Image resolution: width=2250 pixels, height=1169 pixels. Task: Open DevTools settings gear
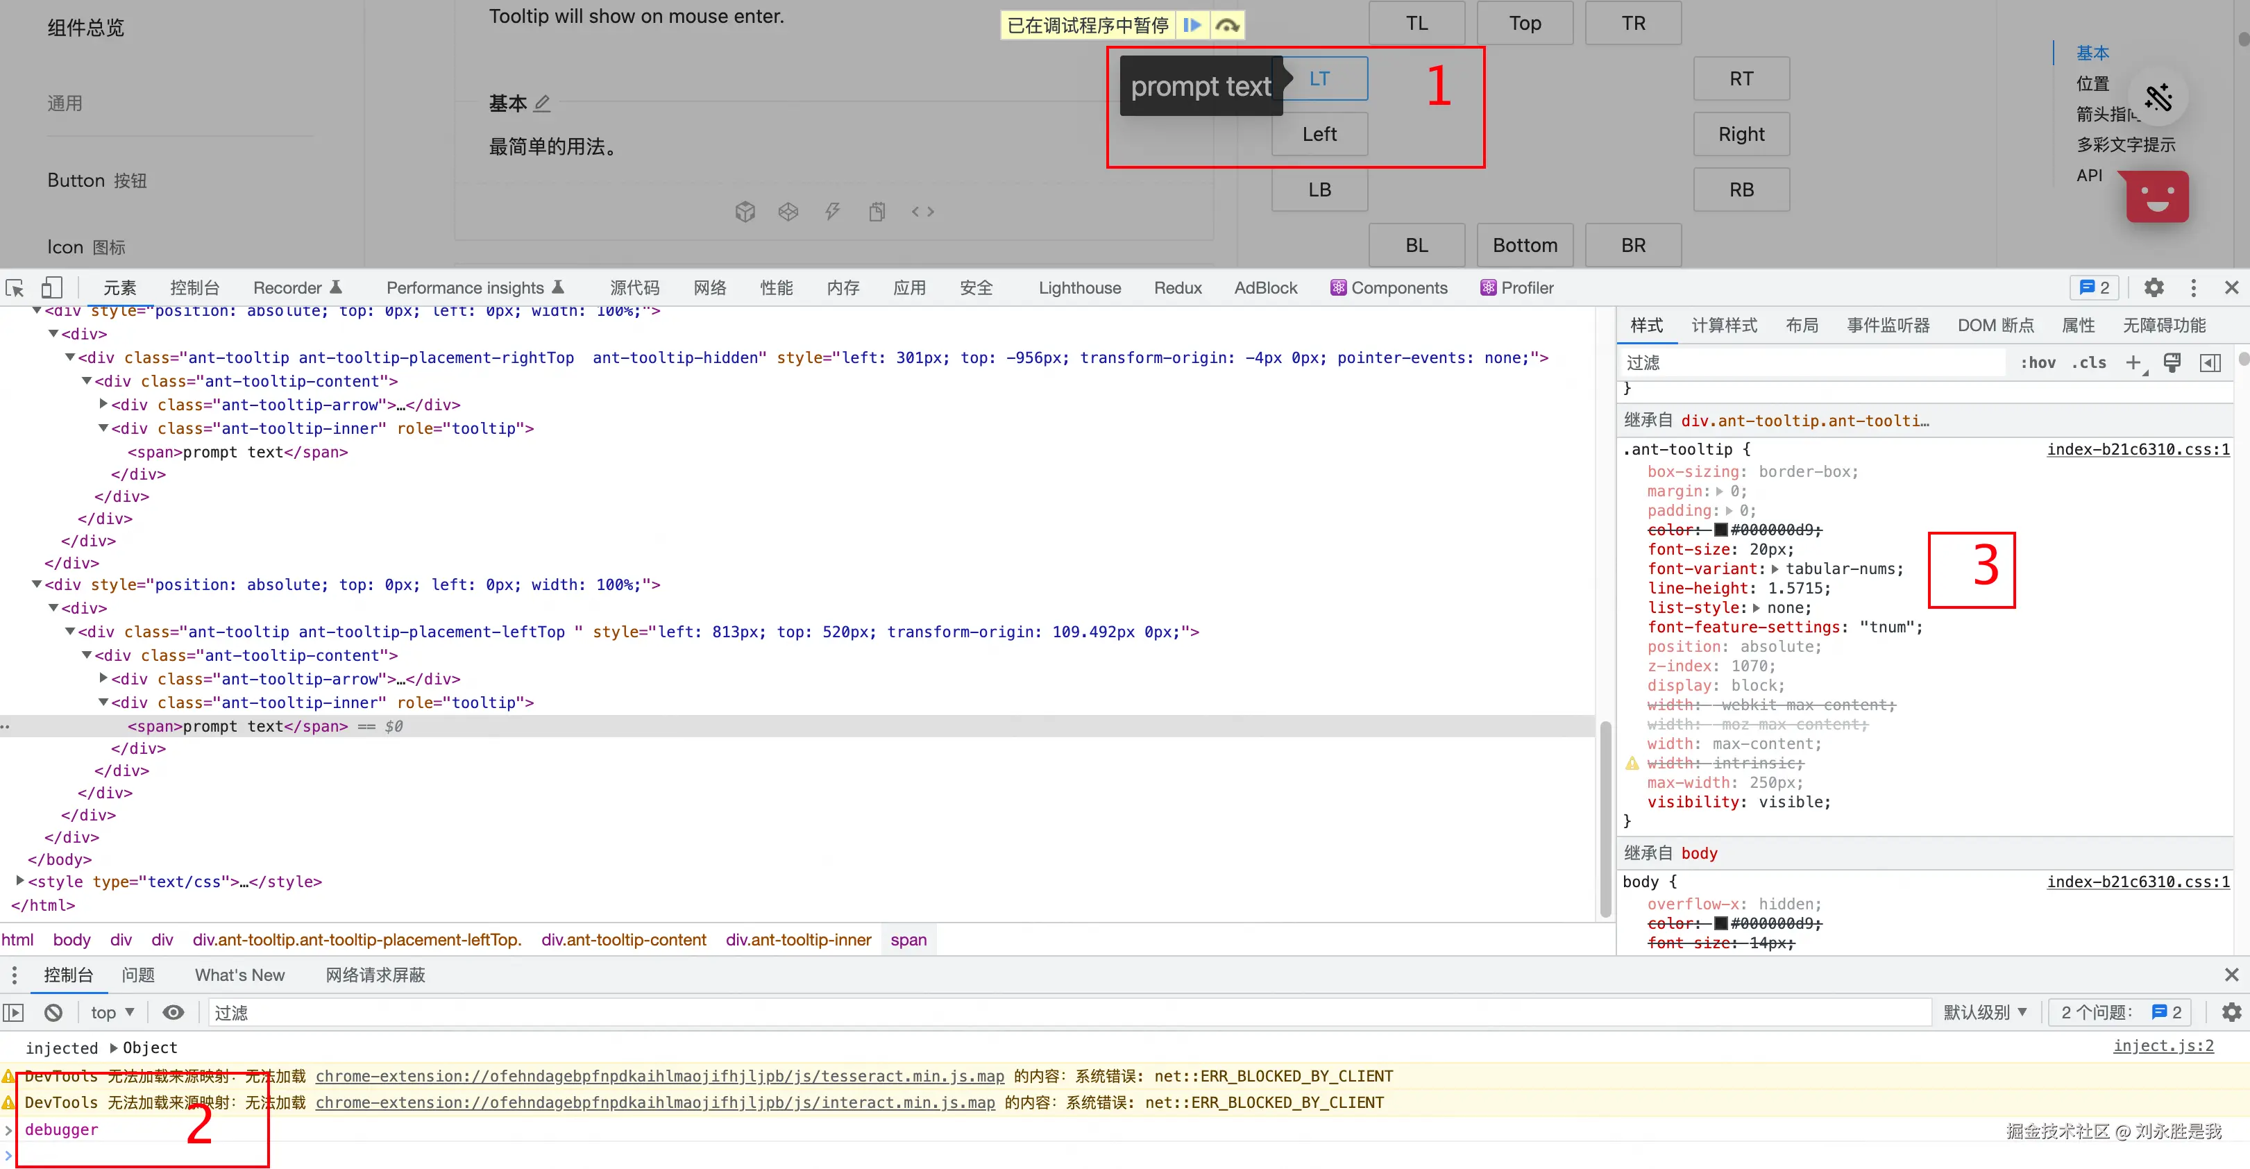(x=2154, y=287)
